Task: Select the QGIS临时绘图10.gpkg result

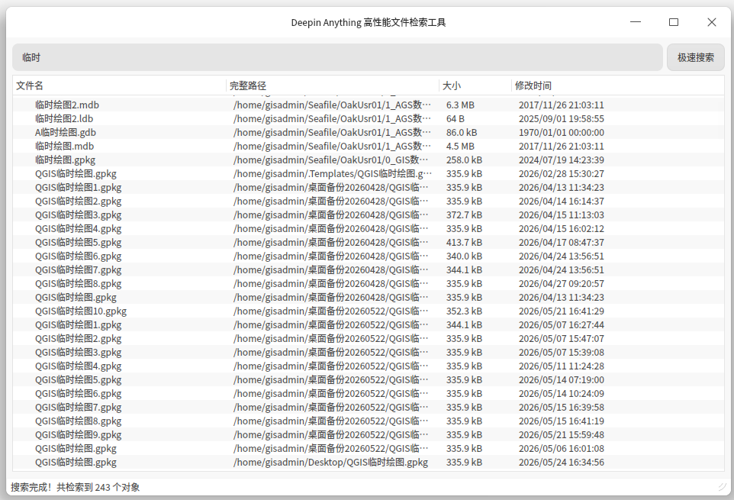Action: [81, 311]
